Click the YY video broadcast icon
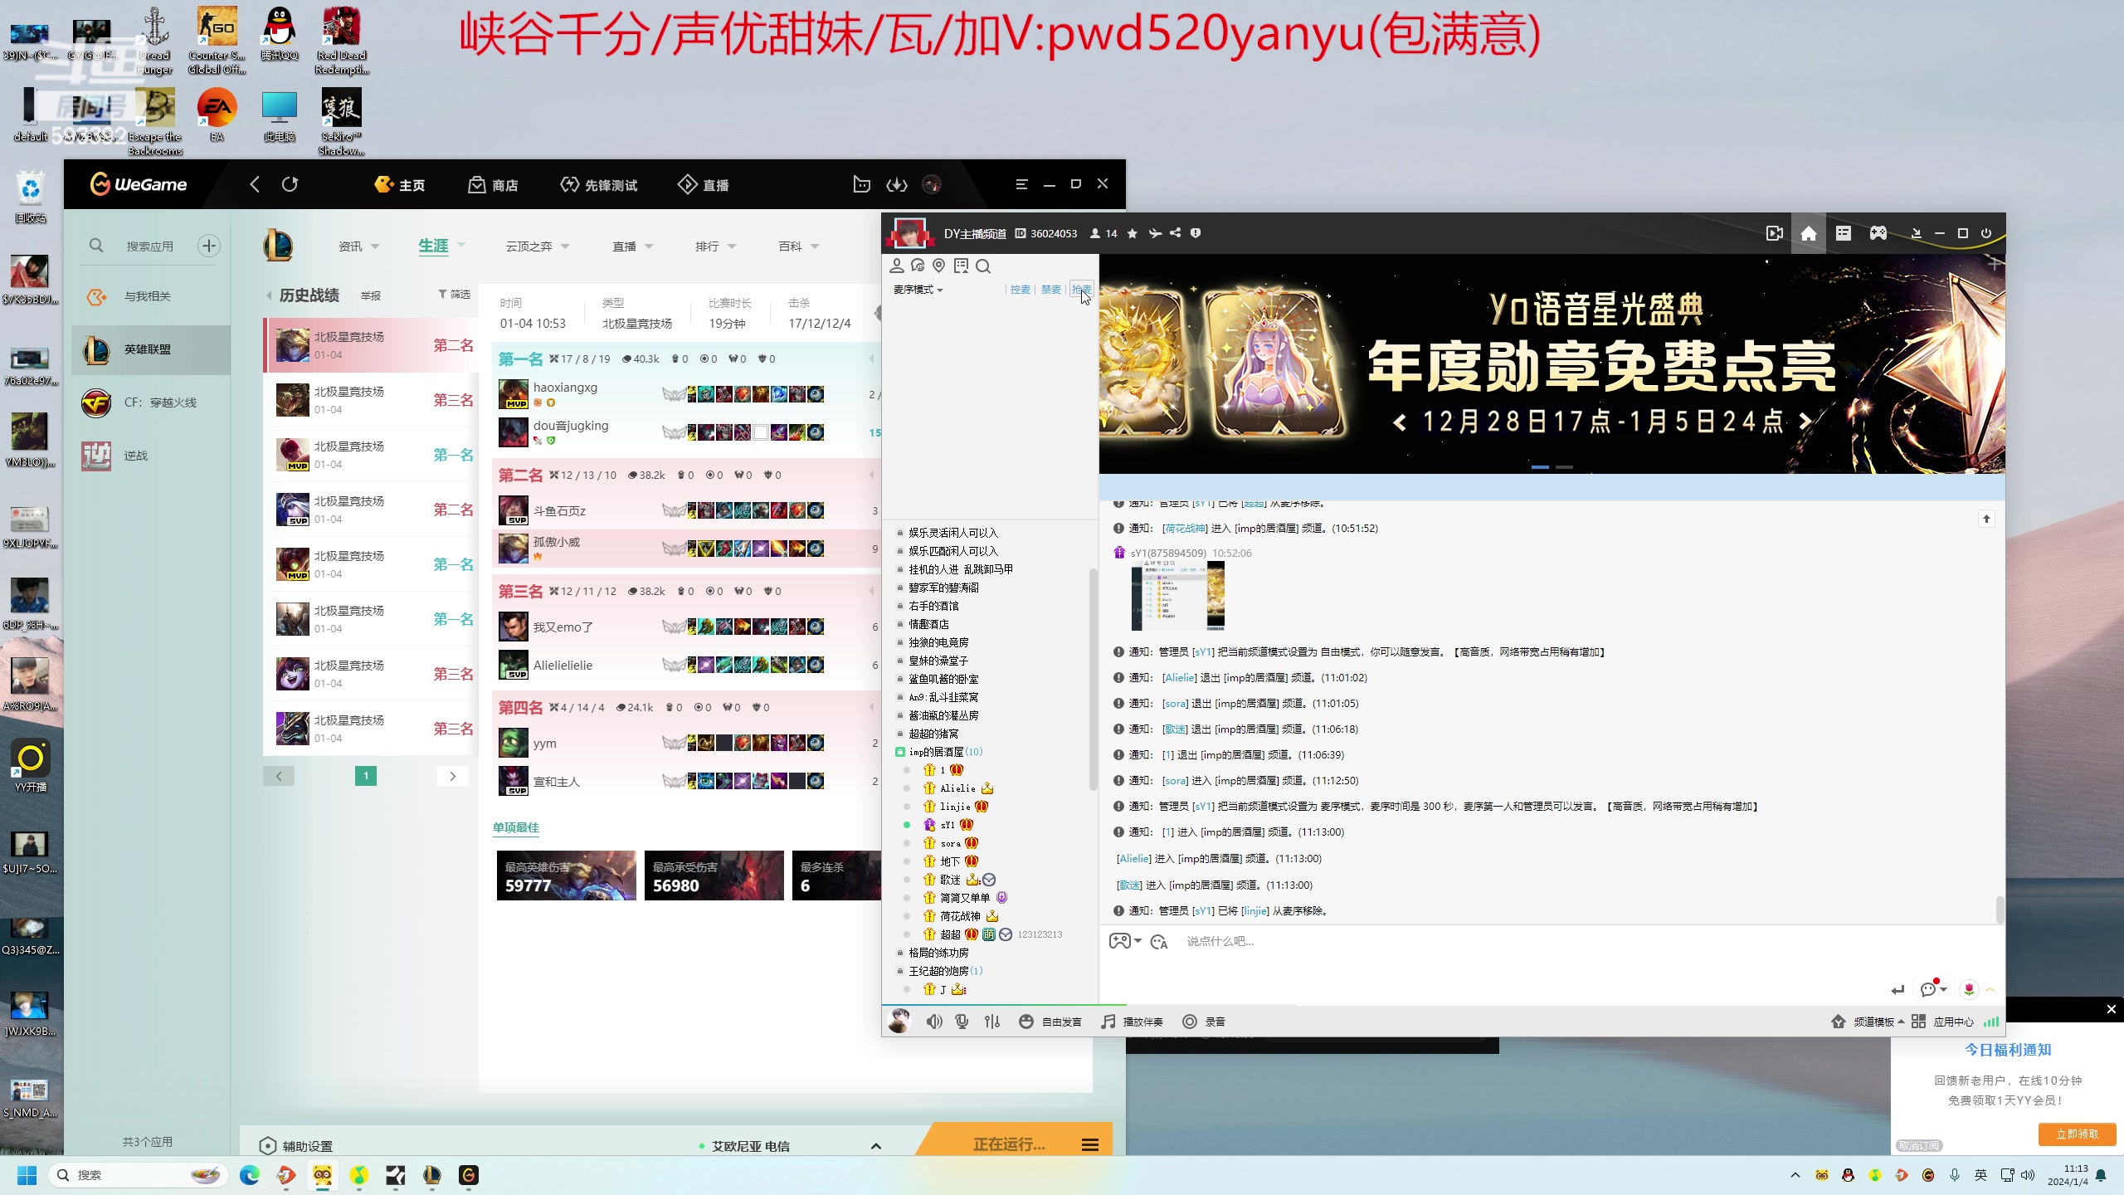Viewport: 2124px width, 1195px height. pos(1774,233)
